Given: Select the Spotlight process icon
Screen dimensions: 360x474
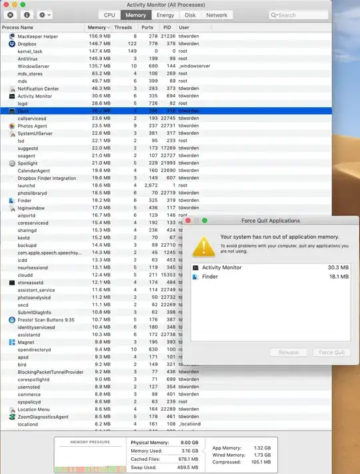Looking at the screenshot, I should pyautogui.click(x=12, y=163).
